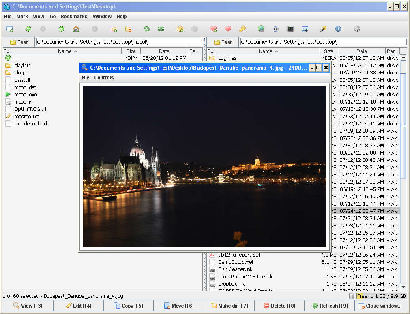Open Connect to server globe icon
Screen dimensions: 410x314
click(x=261, y=29)
